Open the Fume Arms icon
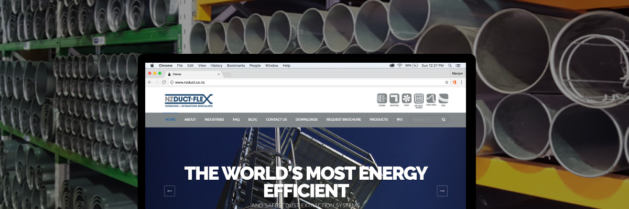 [x=431, y=100]
